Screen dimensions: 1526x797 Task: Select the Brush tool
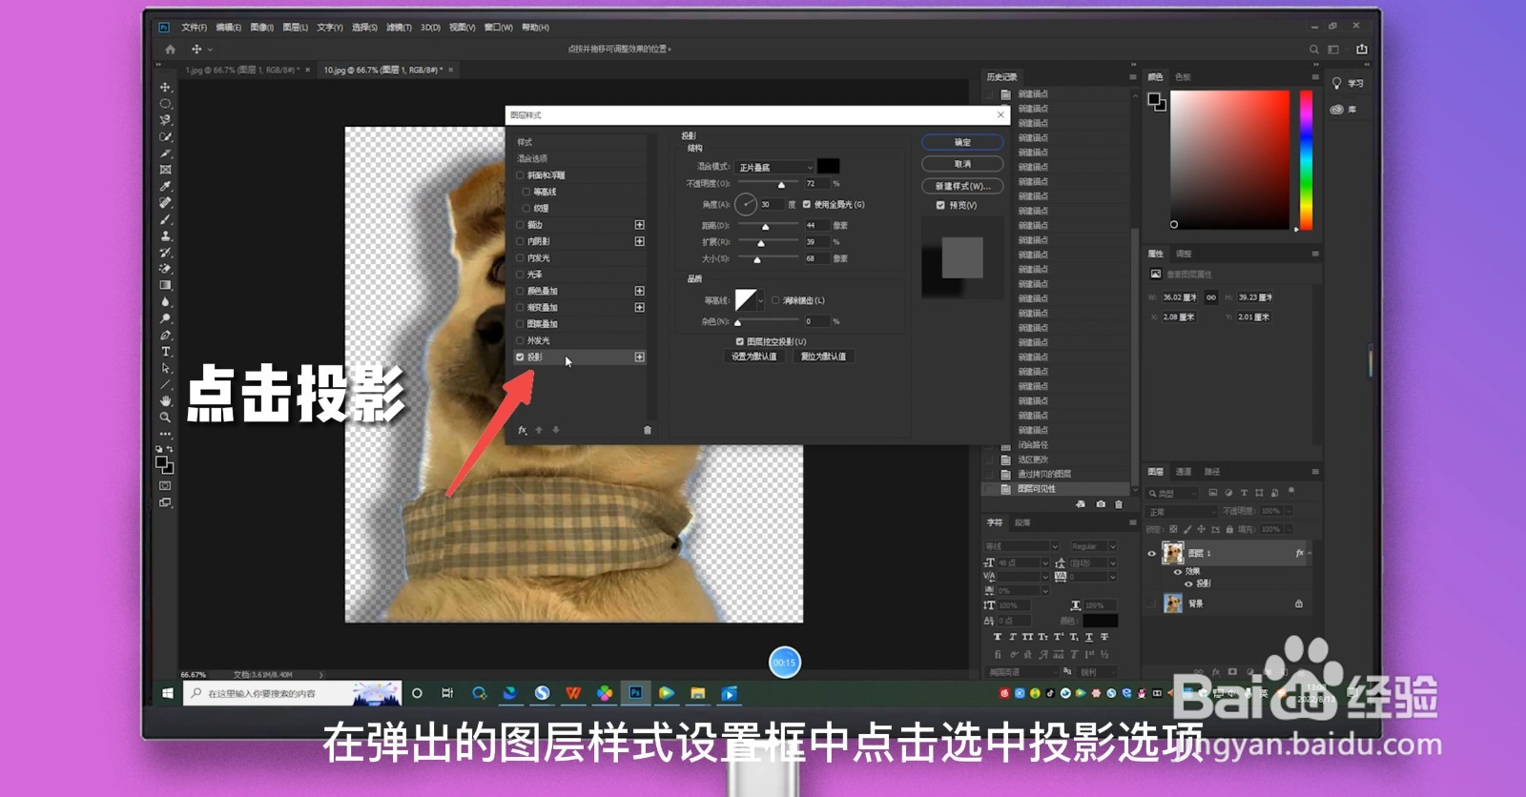165,219
